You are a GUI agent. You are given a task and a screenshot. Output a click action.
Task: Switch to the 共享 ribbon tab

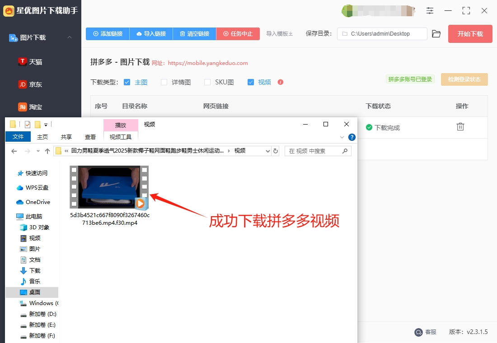pos(66,137)
